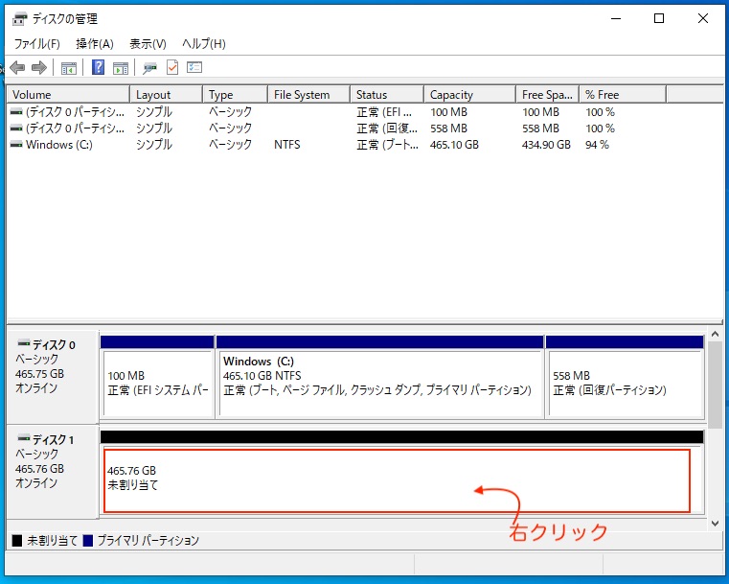
Task: Select the Windows (C:) volume row name
Action: (x=59, y=145)
